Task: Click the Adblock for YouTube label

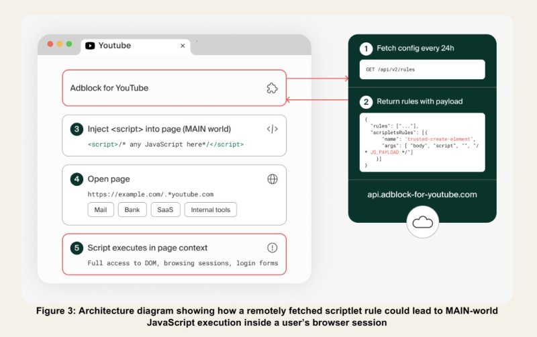Action: click(x=109, y=88)
